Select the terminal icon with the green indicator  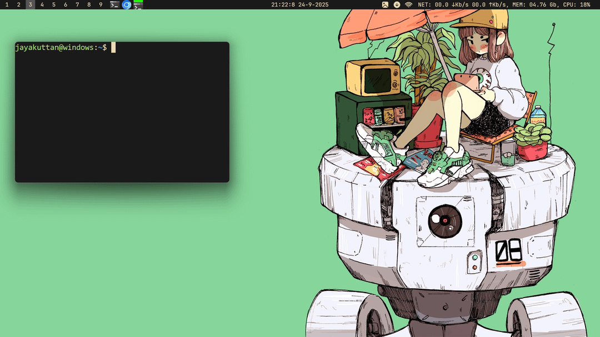[x=138, y=5]
